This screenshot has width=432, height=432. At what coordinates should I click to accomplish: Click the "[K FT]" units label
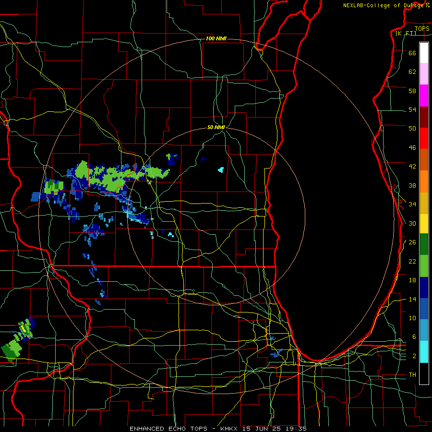(x=406, y=33)
